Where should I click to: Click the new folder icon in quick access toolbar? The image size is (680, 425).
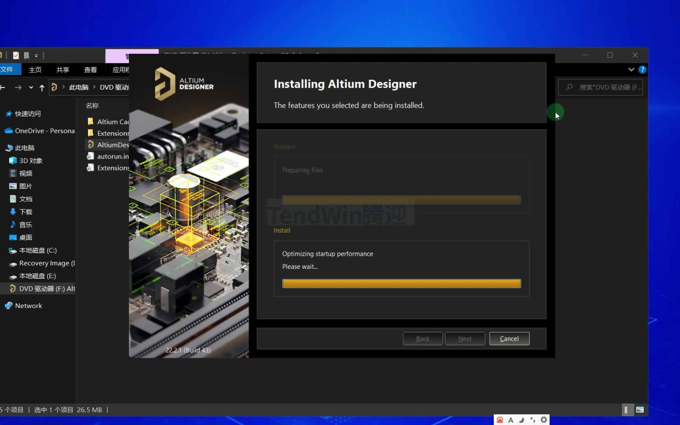tap(26, 55)
